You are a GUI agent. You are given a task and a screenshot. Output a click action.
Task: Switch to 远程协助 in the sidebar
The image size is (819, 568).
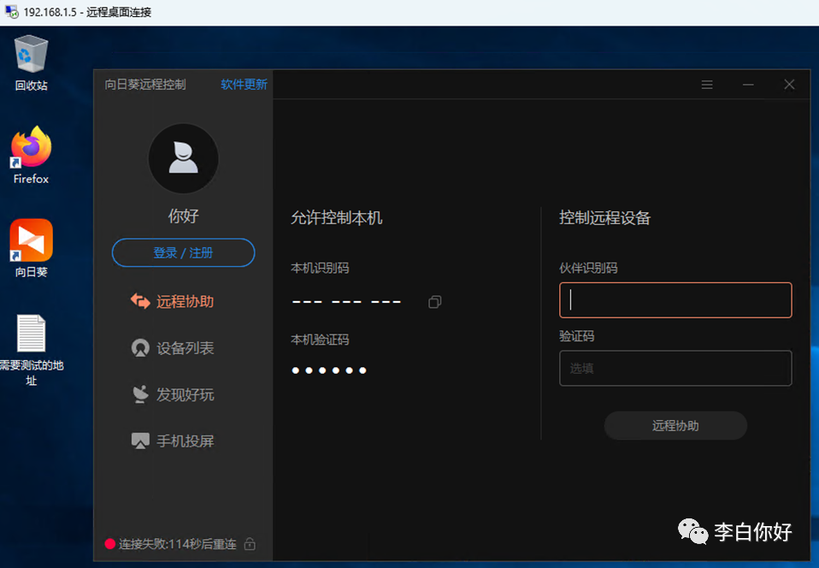pyautogui.click(x=173, y=301)
